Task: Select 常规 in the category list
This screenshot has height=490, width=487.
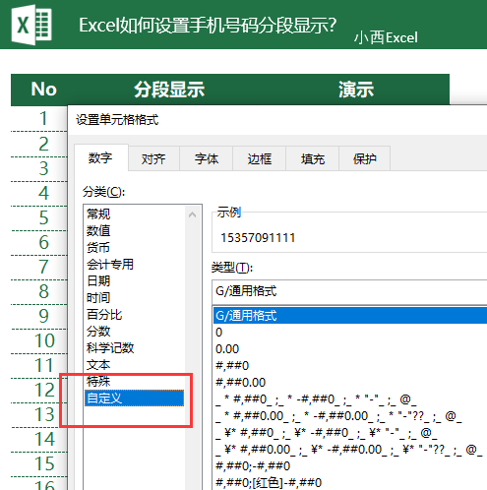Action: 135,214
